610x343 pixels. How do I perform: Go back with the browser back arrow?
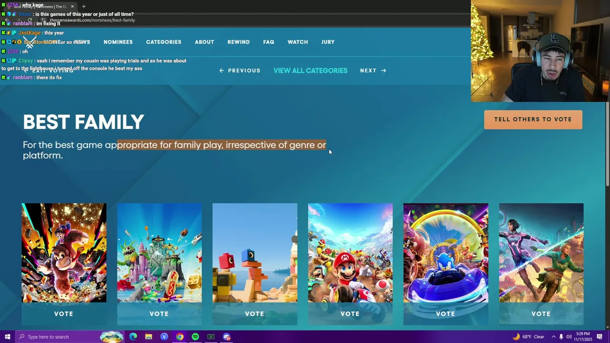point(7,20)
